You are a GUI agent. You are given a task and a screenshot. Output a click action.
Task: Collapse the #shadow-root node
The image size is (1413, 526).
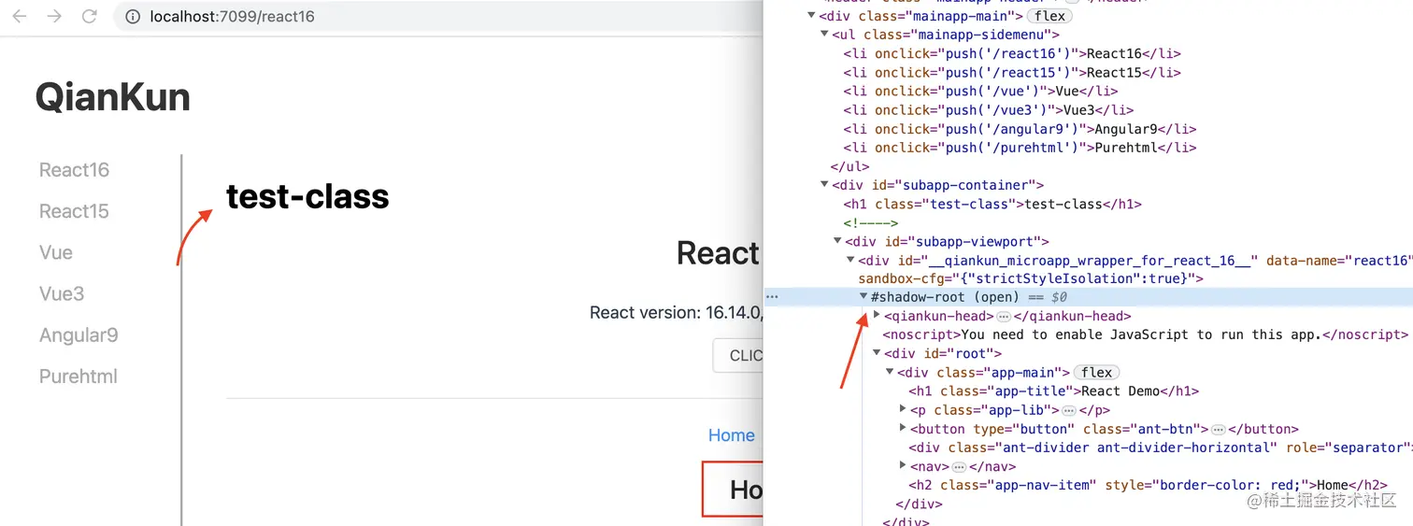[x=863, y=297]
